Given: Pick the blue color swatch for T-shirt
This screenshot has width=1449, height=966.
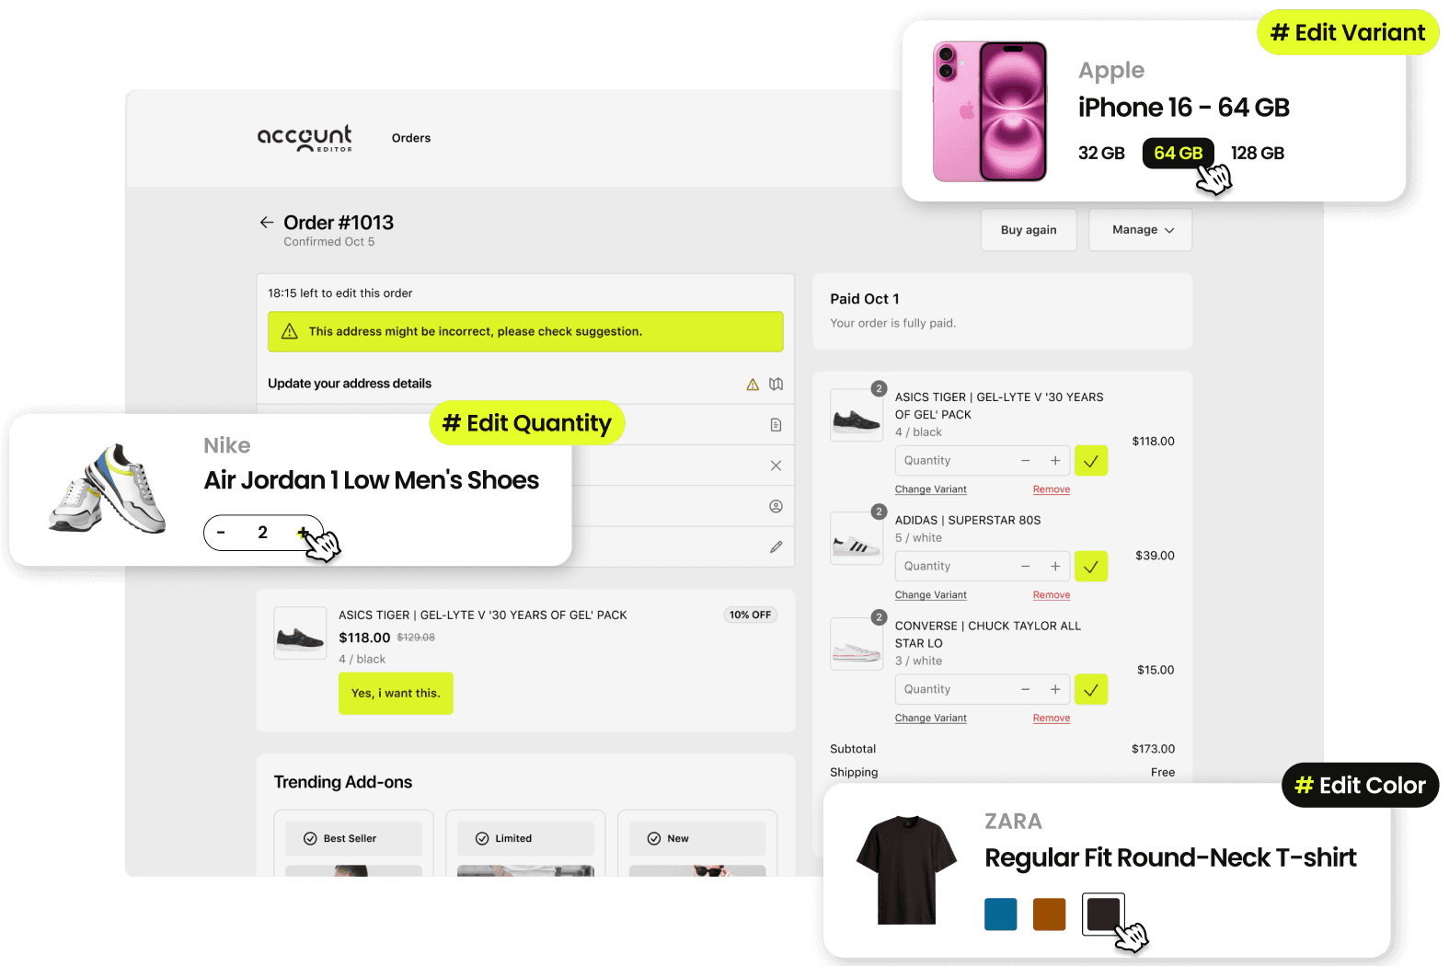Looking at the screenshot, I should point(1001,914).
